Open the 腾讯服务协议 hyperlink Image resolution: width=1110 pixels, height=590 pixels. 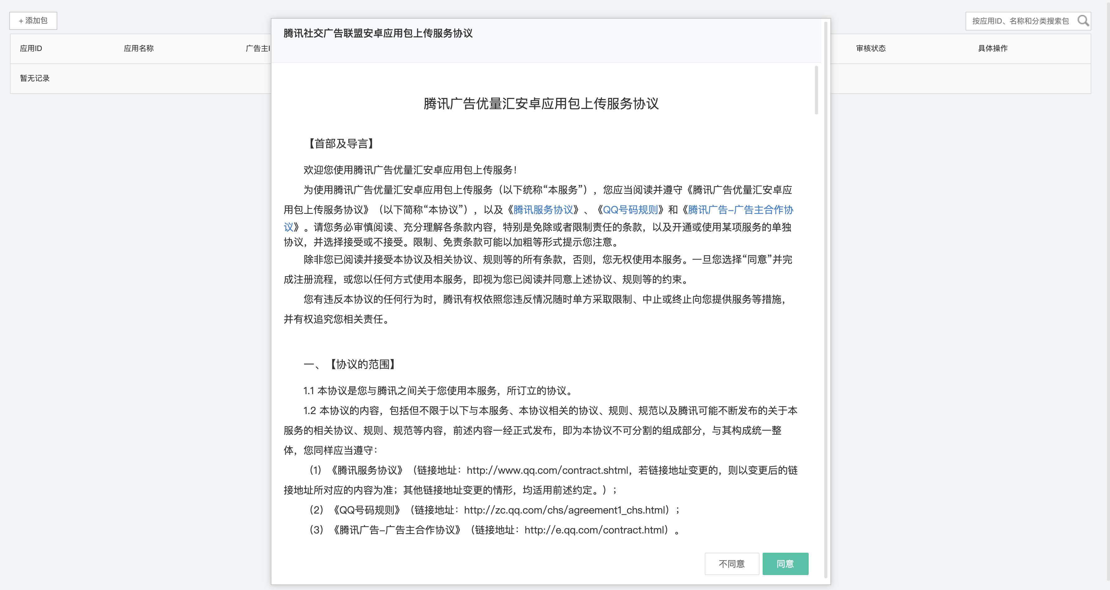click(x=543, y=210)
